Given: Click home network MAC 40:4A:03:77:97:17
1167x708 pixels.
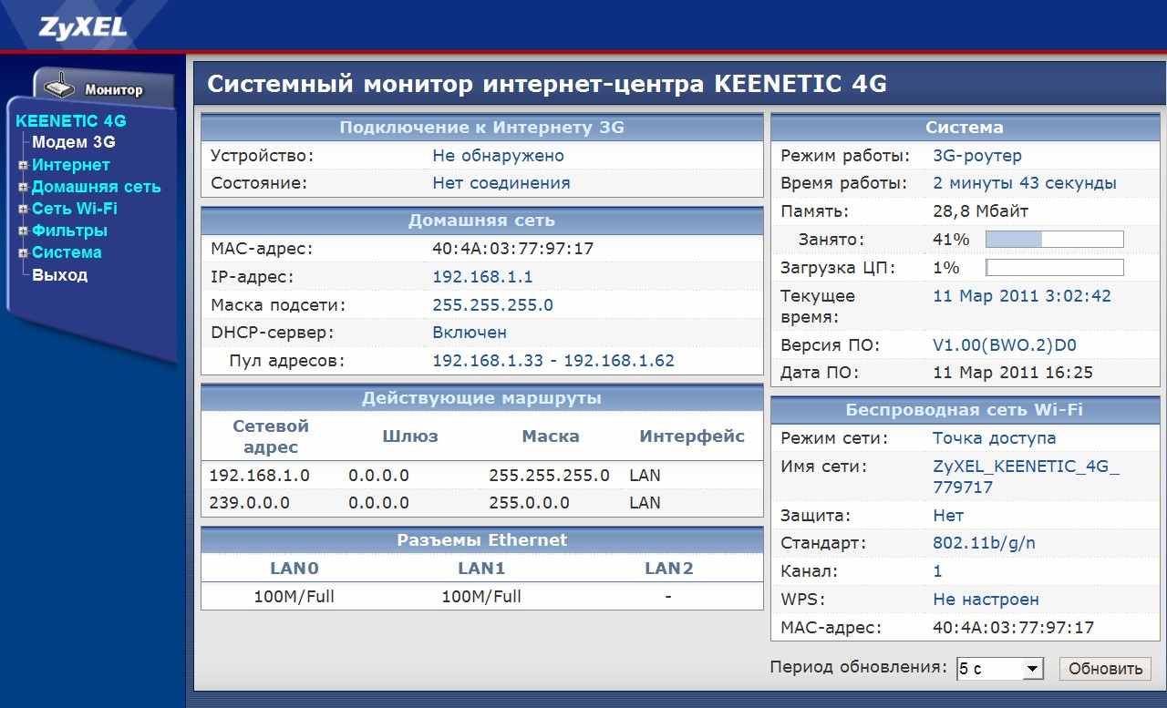Looking at the screenshot, I should click(512, 249).
